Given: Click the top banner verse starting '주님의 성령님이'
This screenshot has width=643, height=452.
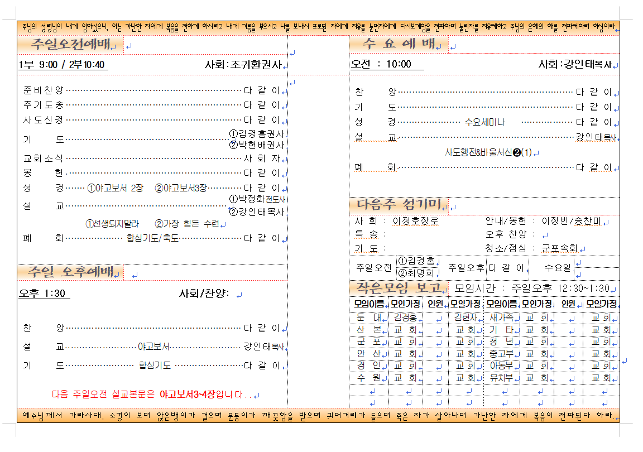Looking at the screenshot, I should [x=318, y=27].
